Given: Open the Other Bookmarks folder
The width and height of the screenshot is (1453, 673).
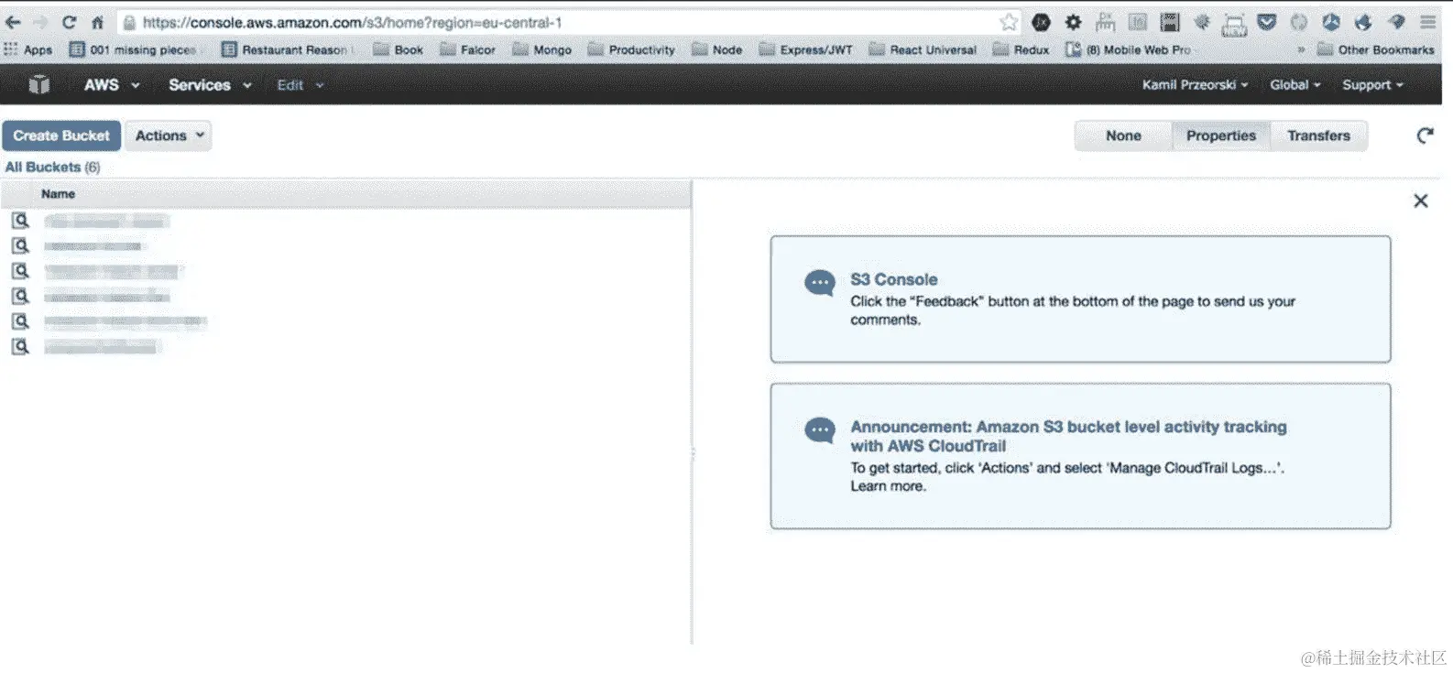Looking at the screenshot, I should tap(1375, 49).
